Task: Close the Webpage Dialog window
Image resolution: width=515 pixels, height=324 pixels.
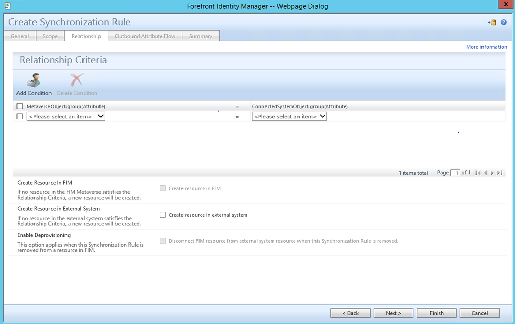Action: pos(506,4)
